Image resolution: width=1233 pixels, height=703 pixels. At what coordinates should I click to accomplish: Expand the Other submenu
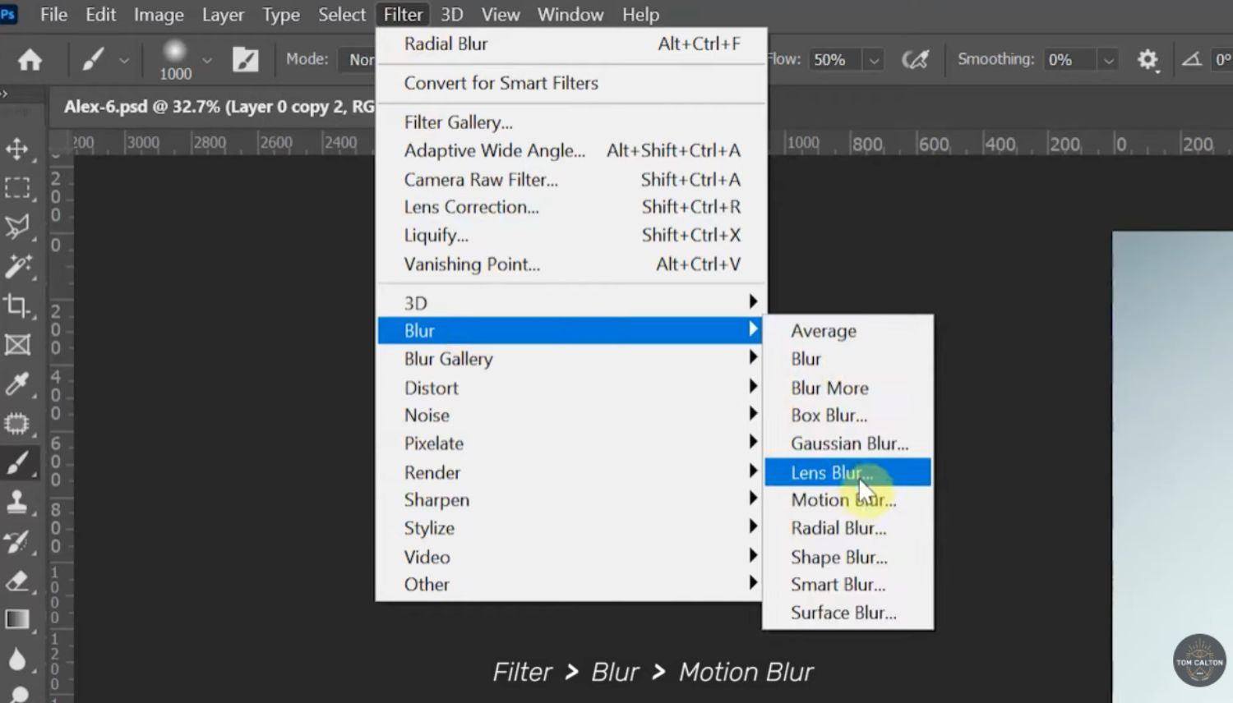click(570, 585)
